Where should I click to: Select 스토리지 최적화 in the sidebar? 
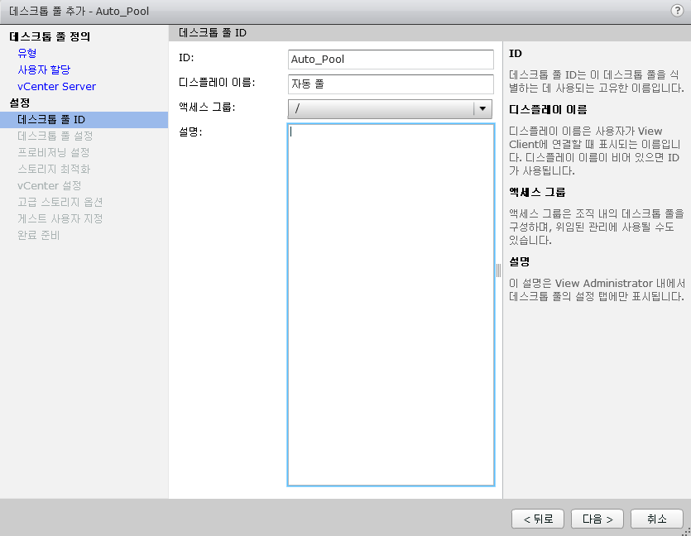tap(54, 169)
